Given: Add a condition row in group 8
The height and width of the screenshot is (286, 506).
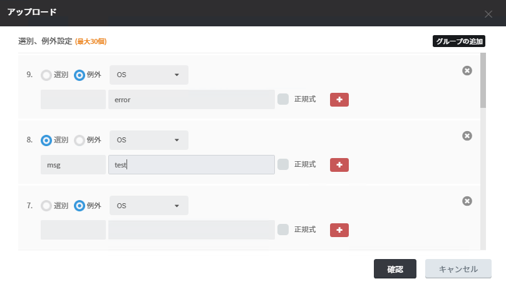Looking at the screenshot, I should (339, 164).
